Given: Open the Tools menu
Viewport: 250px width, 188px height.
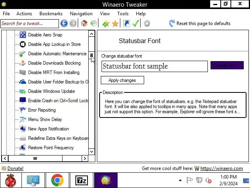Looking at the screenshot, I should click(x=123, y=14).
